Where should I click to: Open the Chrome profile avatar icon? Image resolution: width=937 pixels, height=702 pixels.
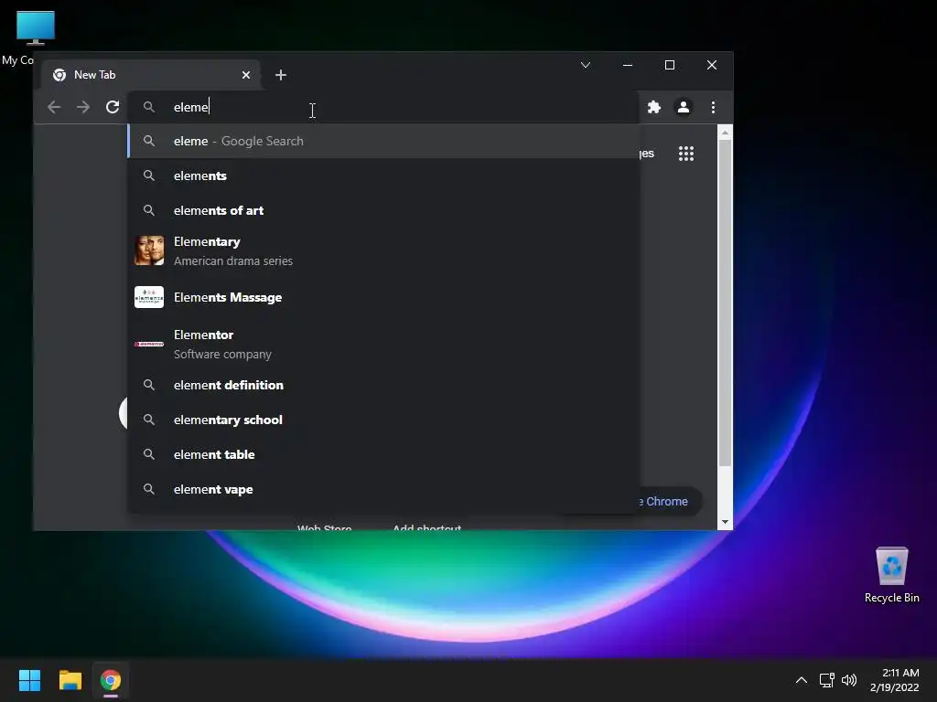[683, 107]
